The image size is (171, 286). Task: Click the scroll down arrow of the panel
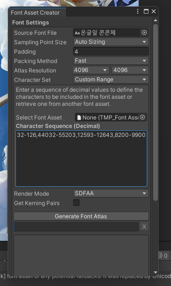point(156,272)
